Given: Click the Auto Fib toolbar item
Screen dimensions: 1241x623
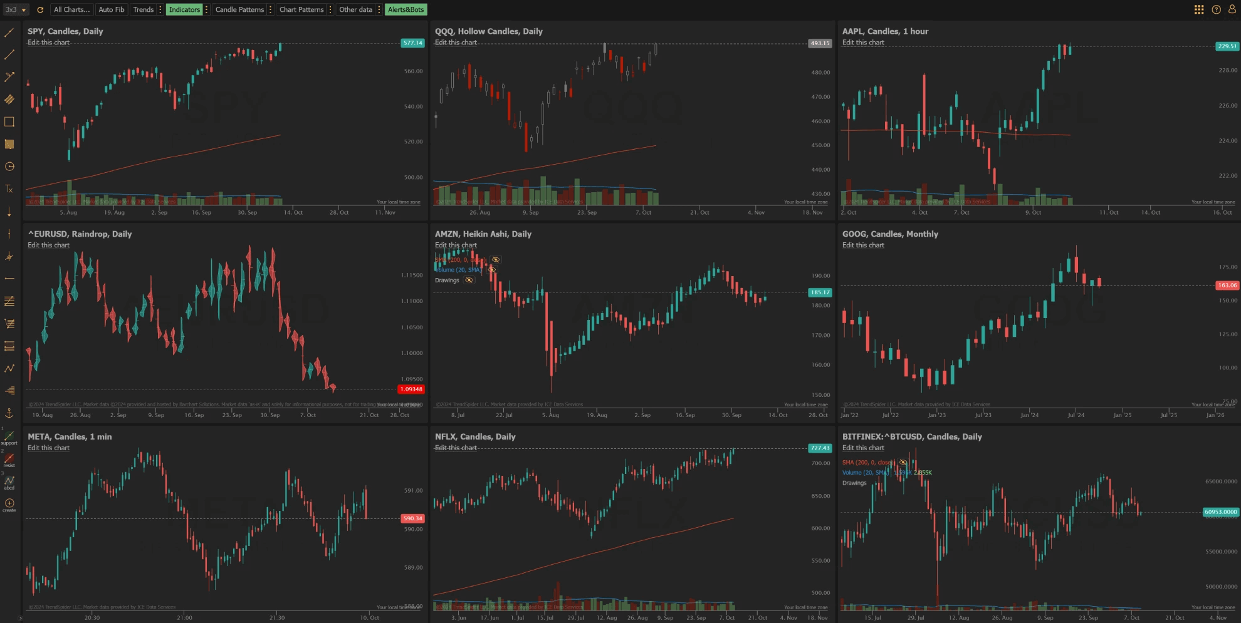Looking at the screenshot, I should point(111,9).
